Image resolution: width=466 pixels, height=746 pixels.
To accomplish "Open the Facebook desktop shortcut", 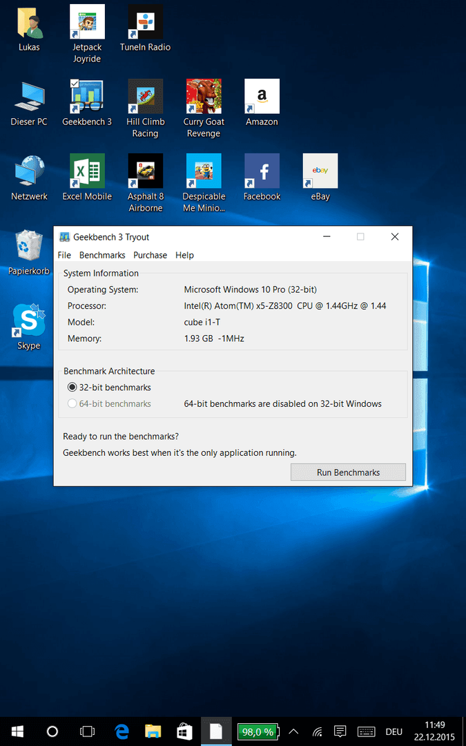I will click(x=262, y=171).
